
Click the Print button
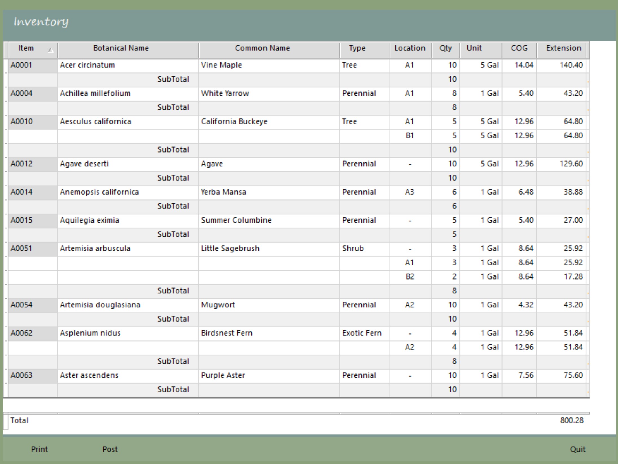39,449
